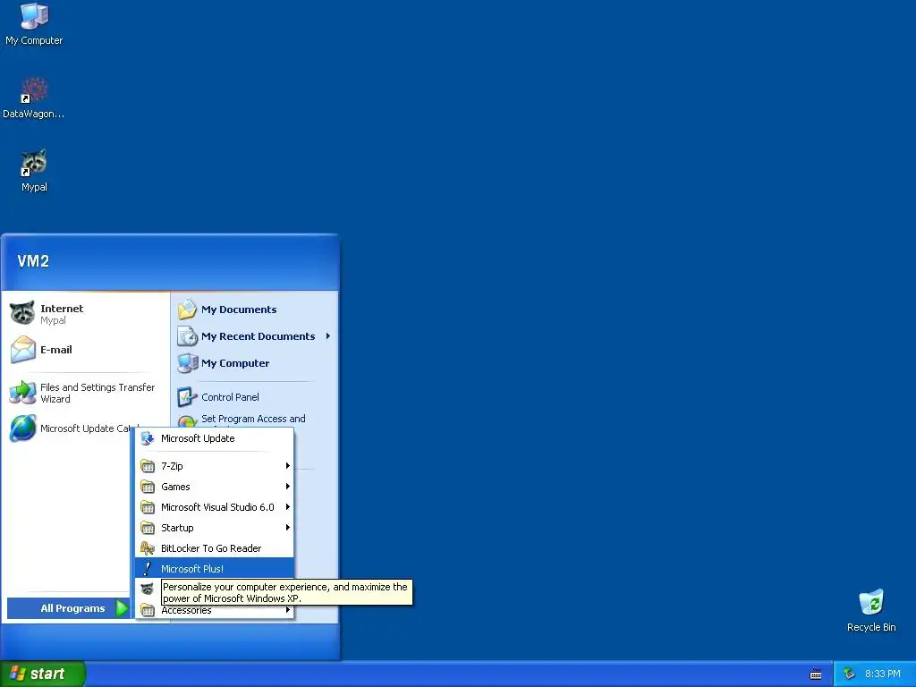Click the Startup folder icon
The width and height of the screenshot is (916, 687).
pos(148,528)
